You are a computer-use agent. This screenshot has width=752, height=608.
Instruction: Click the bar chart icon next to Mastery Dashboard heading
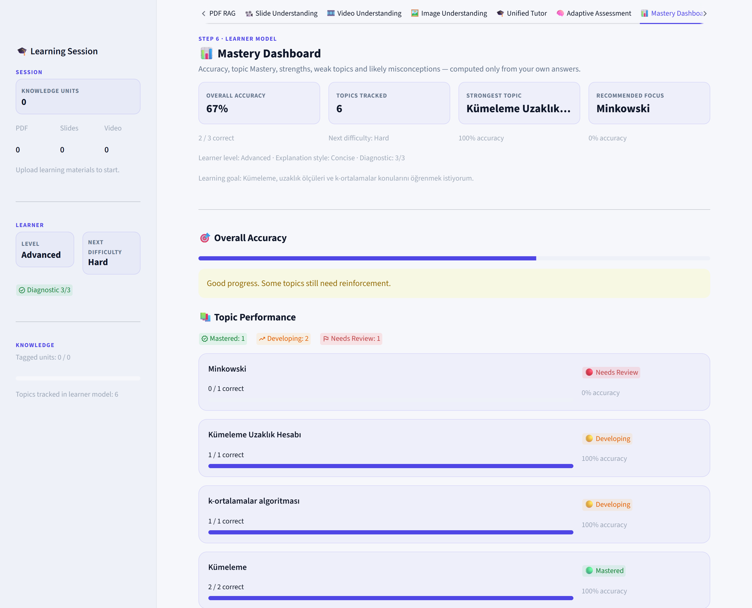click(x=206, y=53)
